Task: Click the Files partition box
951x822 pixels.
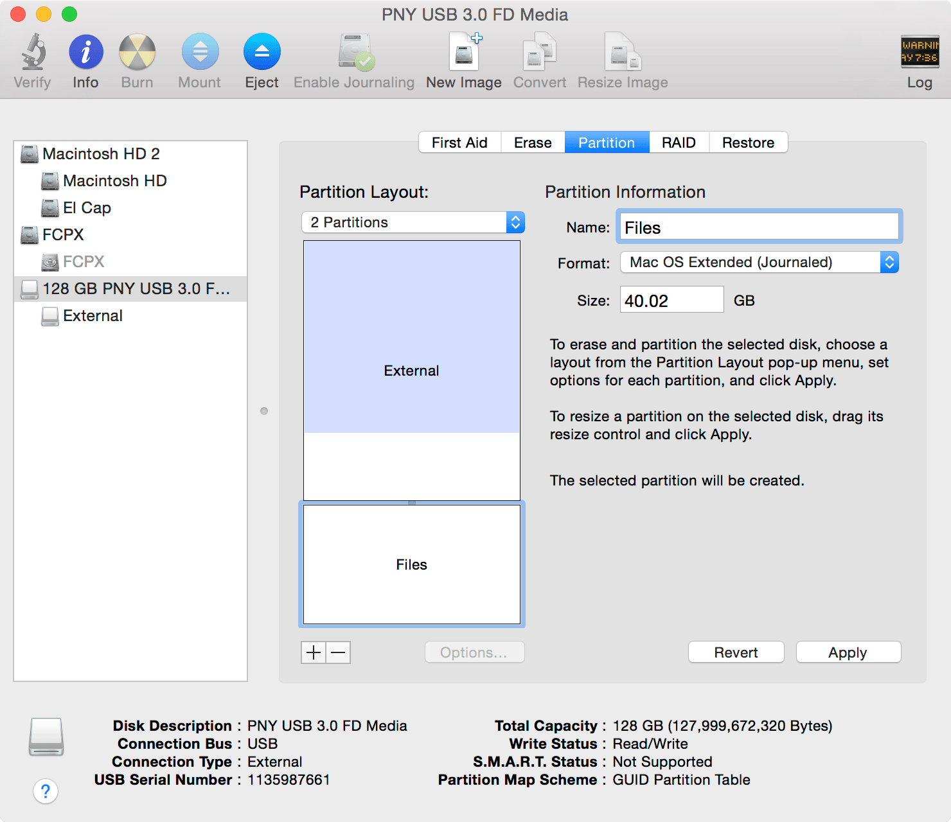Action: (x=411, y=564)
